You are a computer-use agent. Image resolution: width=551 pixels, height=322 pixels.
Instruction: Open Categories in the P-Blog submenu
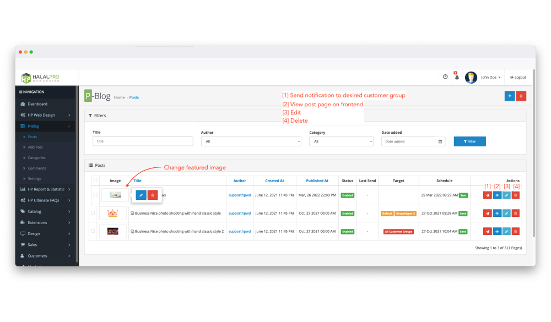coord(37,158)
